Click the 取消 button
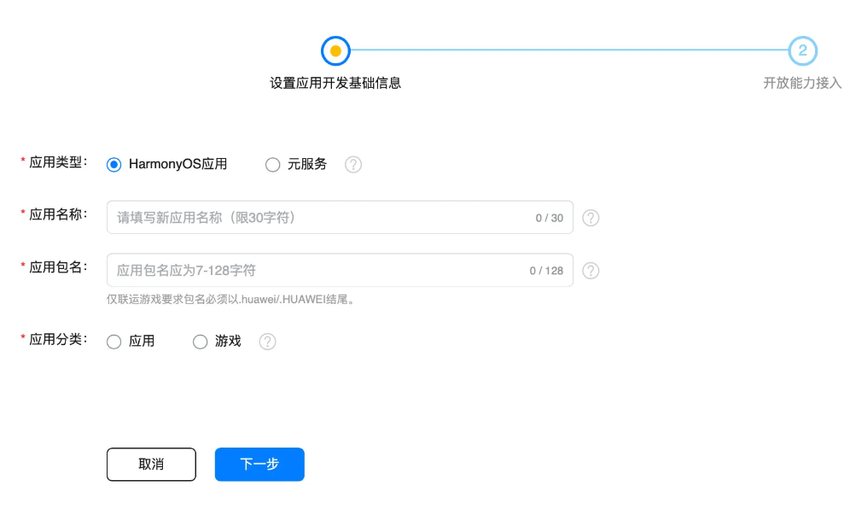The height and width of the screenshot is (527, 856). [x=151, y=464]
